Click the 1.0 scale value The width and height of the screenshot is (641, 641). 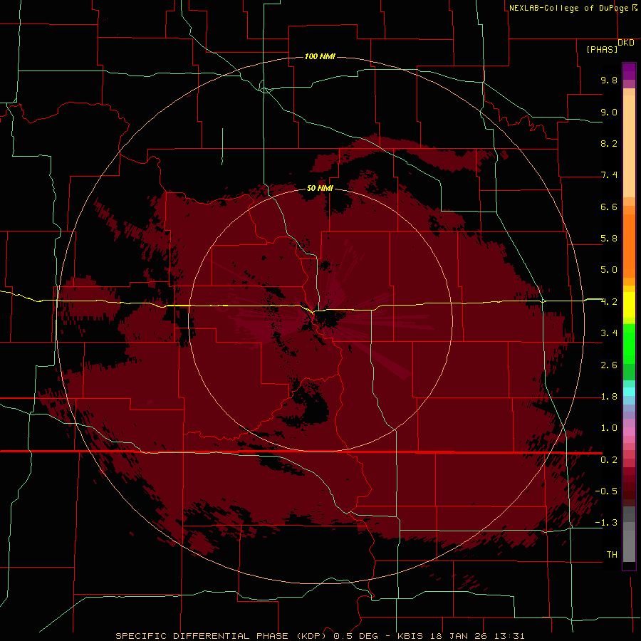pyautogui.click(x=609, y=428)
